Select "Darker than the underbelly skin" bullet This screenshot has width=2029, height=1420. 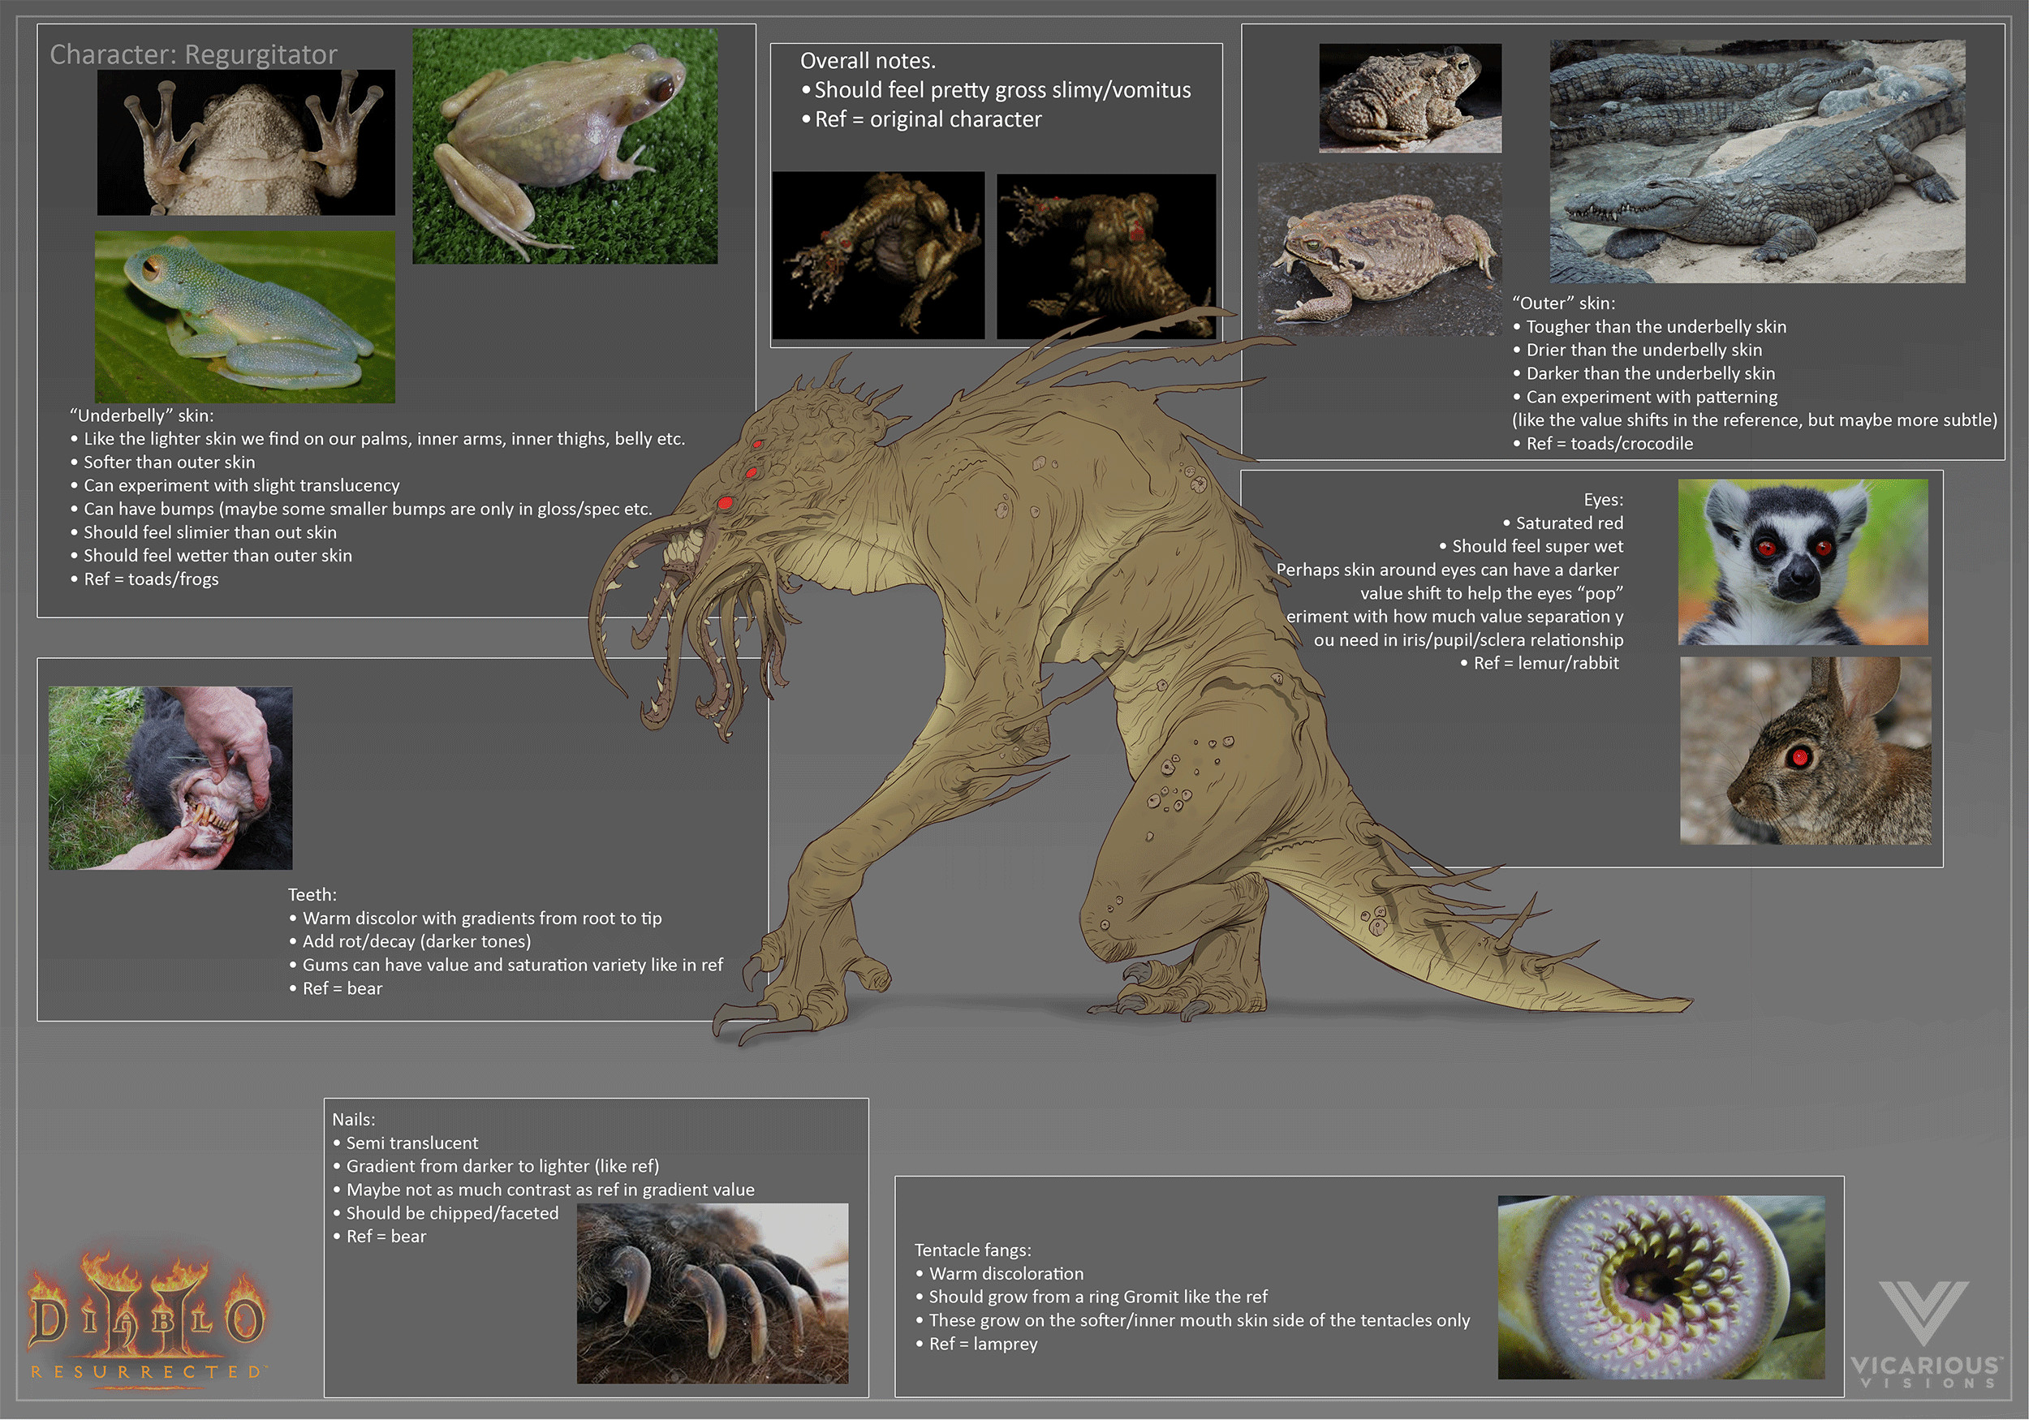[1643, 374]
